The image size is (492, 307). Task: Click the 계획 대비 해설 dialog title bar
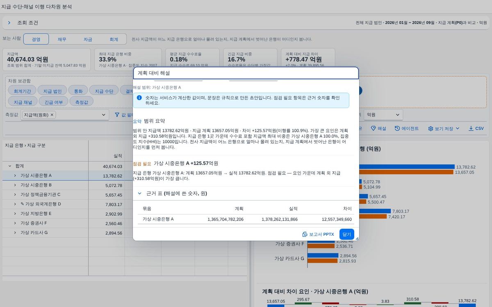tap(246, 73)
